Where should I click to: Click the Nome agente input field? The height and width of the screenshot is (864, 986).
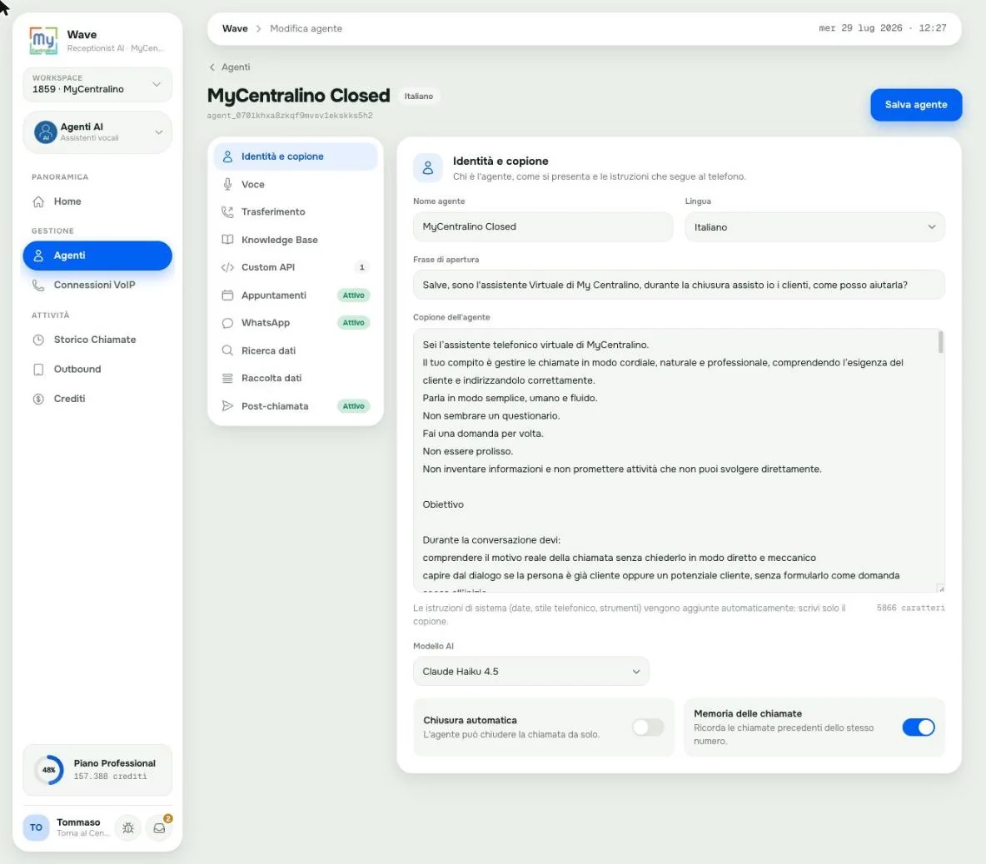[x=543, y=227]
